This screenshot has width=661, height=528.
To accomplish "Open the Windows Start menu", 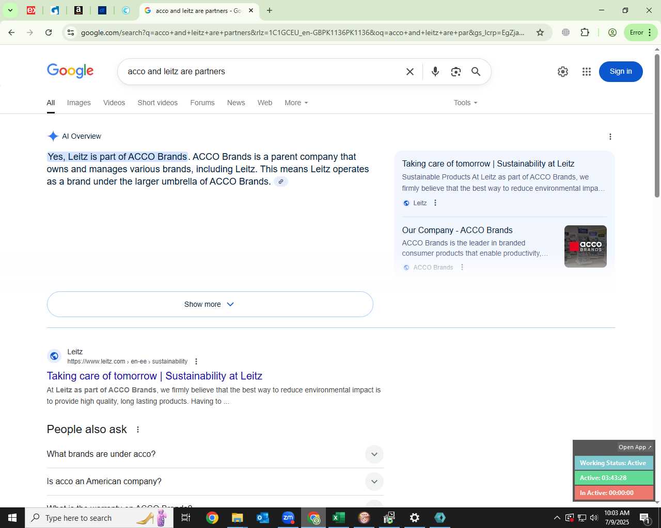I will click(12, 518).
